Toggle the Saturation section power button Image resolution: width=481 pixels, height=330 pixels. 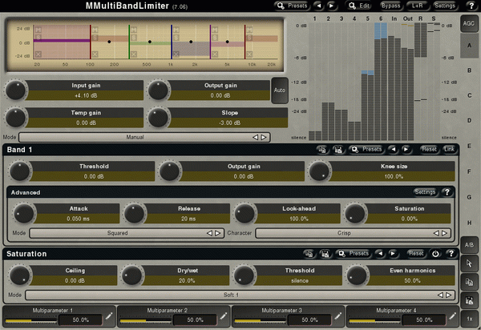(435, 254)
